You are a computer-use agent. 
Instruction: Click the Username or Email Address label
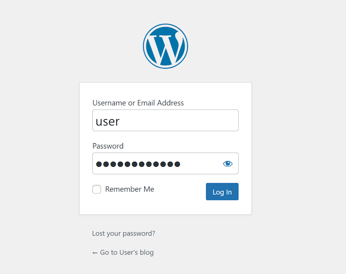pos(138,103)
